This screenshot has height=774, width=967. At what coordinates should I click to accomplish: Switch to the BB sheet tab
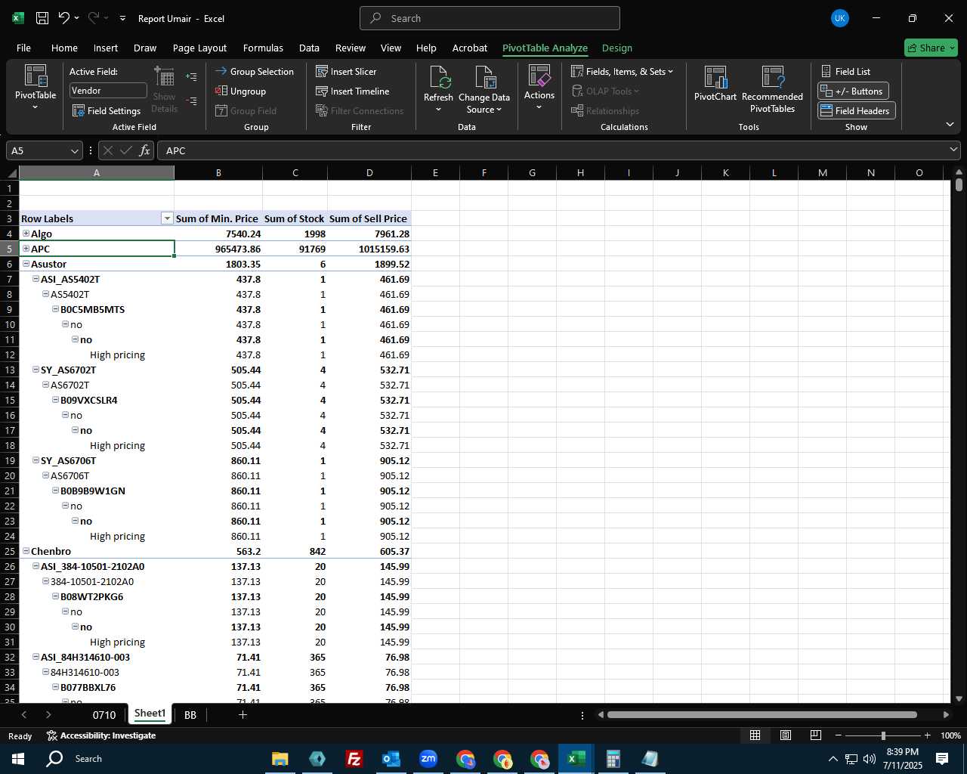pos(190,714)
